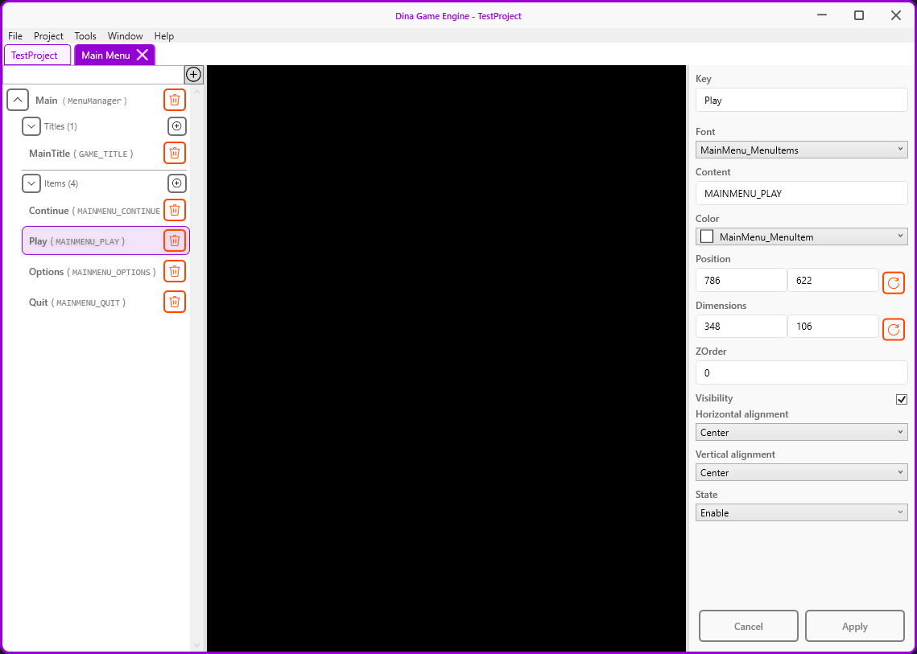
Task: Click the Position X field showing 786
Action: point(741,280)
